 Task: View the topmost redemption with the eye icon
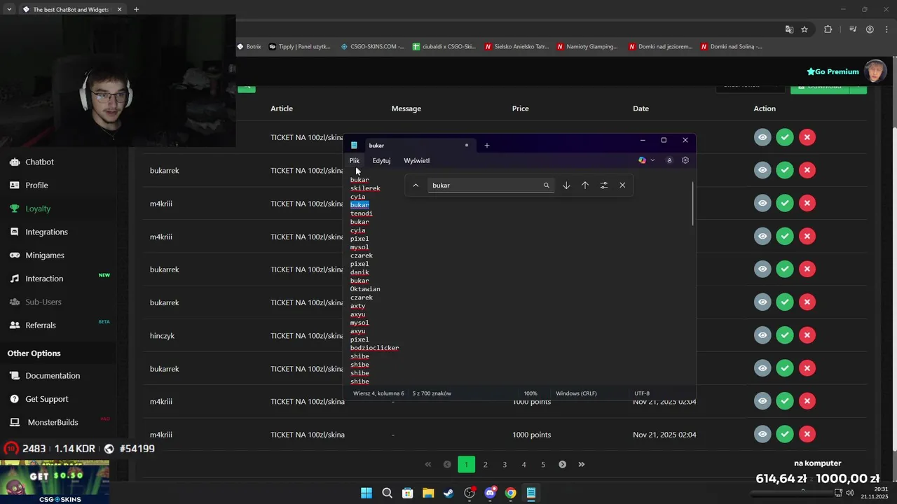point(762,137)
